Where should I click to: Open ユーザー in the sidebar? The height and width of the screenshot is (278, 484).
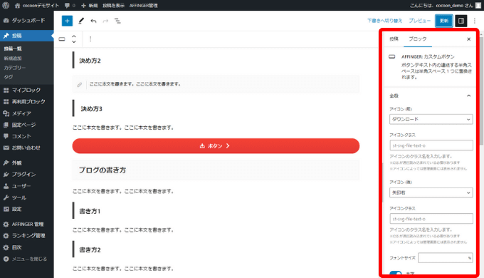tap(27, 186)
